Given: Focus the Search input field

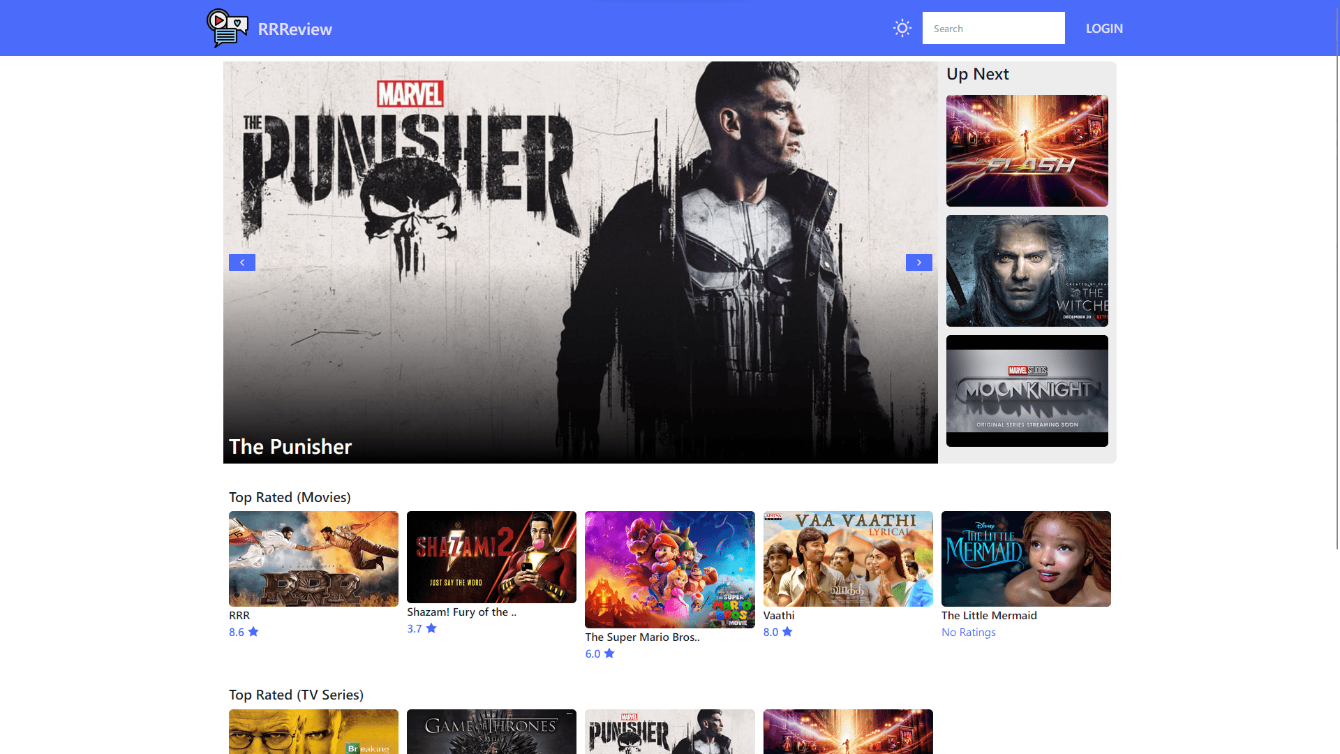Looking at the screenshot, I should point(993,28).
